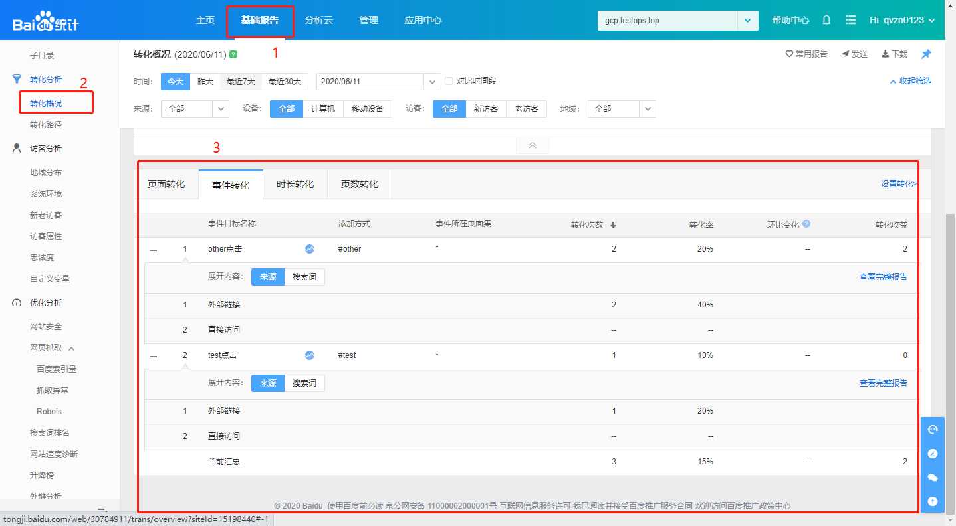Screen dimensions: 956x526
Task: Open the Hi qvzn0123 account menu
Action: coord(902,20)
